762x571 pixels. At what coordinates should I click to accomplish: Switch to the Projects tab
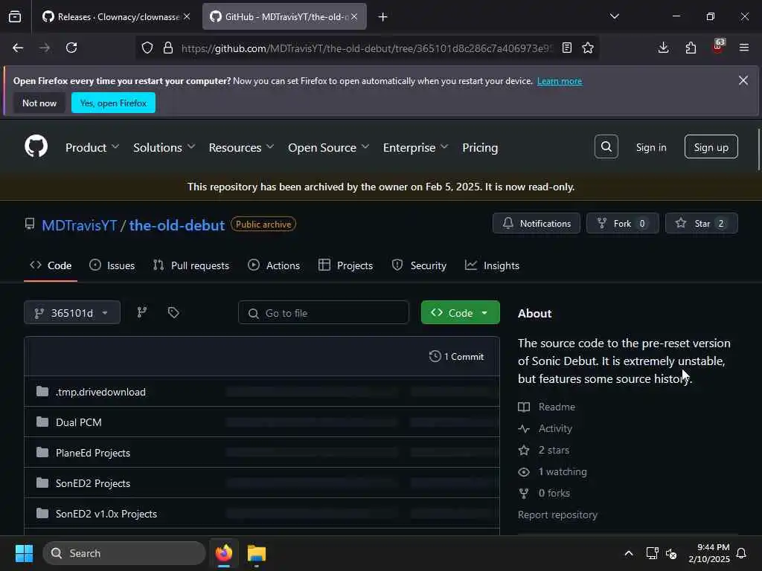click(345, 265)
